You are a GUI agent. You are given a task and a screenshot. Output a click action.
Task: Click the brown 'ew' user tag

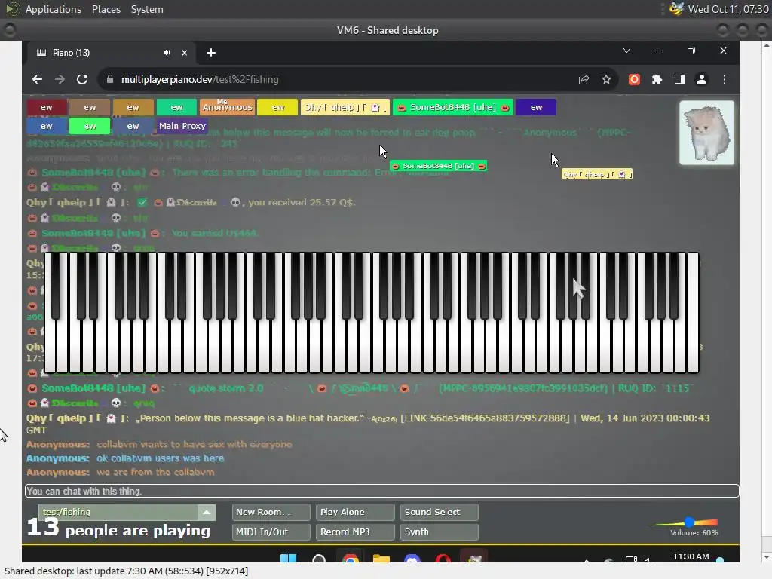(x=90, y=107)
